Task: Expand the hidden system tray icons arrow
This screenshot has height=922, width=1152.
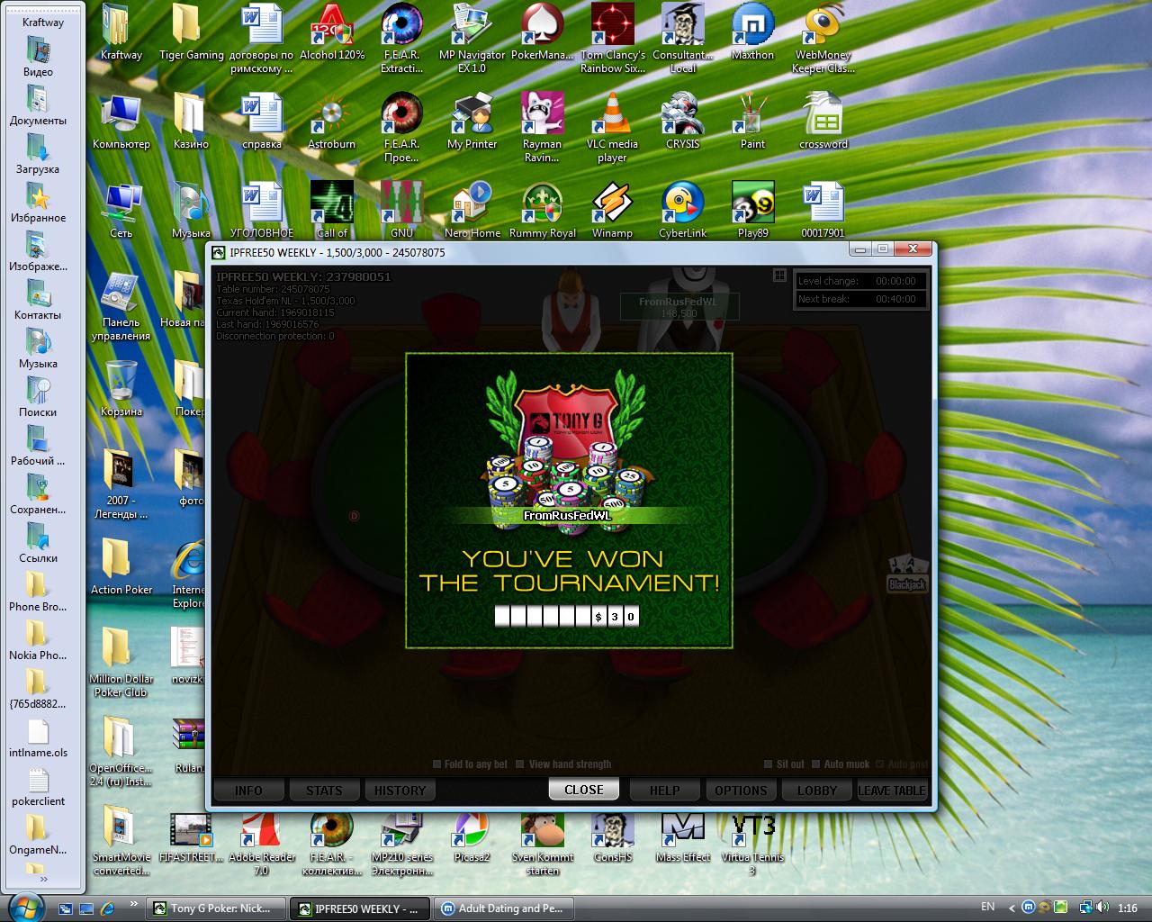Action: point(1012,908)
